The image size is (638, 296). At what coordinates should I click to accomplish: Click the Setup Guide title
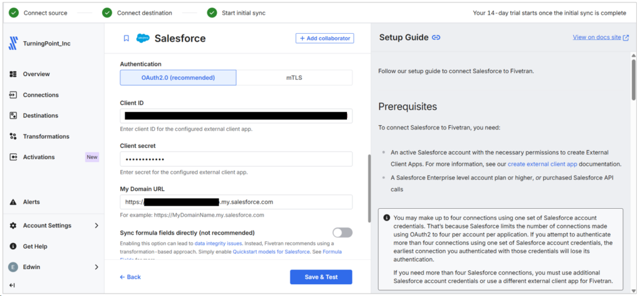[x=404, y=37]
